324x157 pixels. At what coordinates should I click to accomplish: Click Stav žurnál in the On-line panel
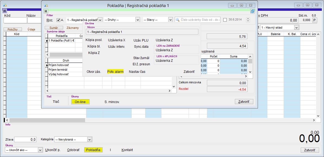point(141,58)
